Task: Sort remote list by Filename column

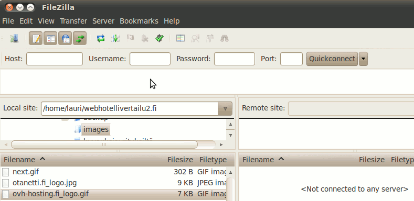Action: click(258, 160)
